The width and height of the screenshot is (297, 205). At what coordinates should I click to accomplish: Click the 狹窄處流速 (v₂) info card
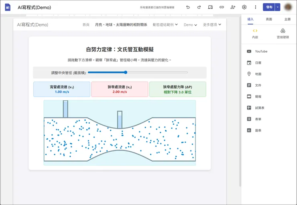(120, 89)
